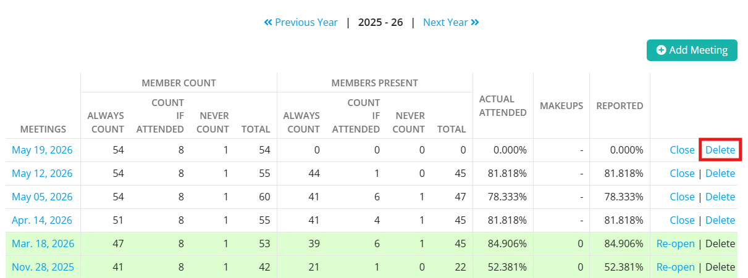Open the Apr. 14, 2026 meeting
This screenshot has width=748, height=278.
click(x=42, y=220)
